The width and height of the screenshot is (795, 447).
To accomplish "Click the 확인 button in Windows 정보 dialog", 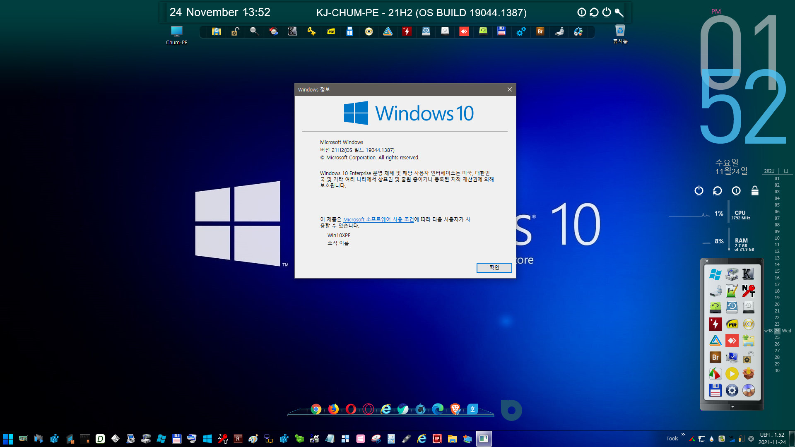I will pyautogui.click(x=494, y=267).
